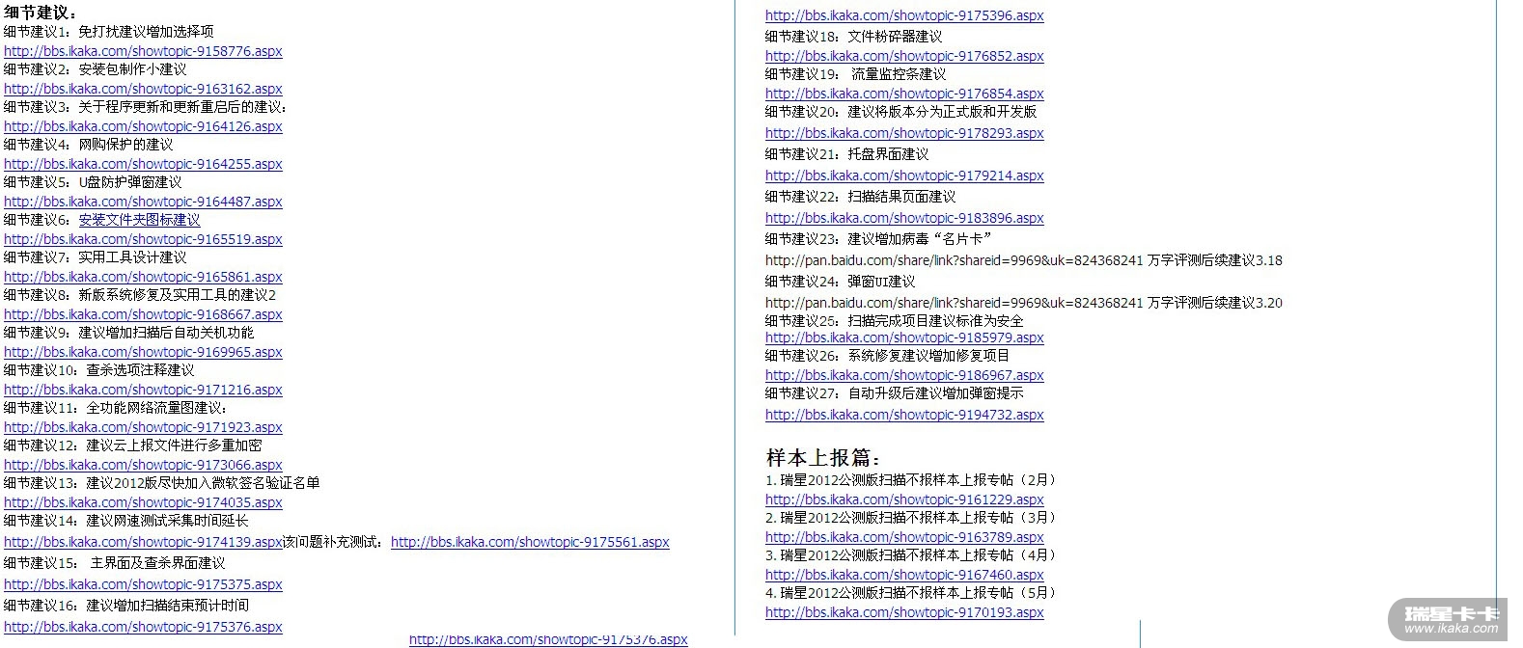Image resolution: width=1523 pixels, height=648 pixels.
Task: Click text 细节建议4：网购保护的建议
Action: point(89,145)
